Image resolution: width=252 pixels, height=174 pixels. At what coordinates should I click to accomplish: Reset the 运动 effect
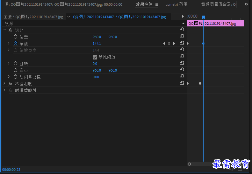(182, 30)
